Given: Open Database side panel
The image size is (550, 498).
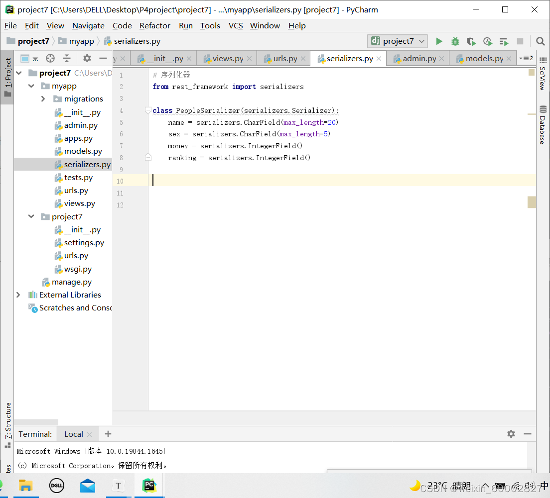Looking at the screenshot, I should click(x=543, y=124).
